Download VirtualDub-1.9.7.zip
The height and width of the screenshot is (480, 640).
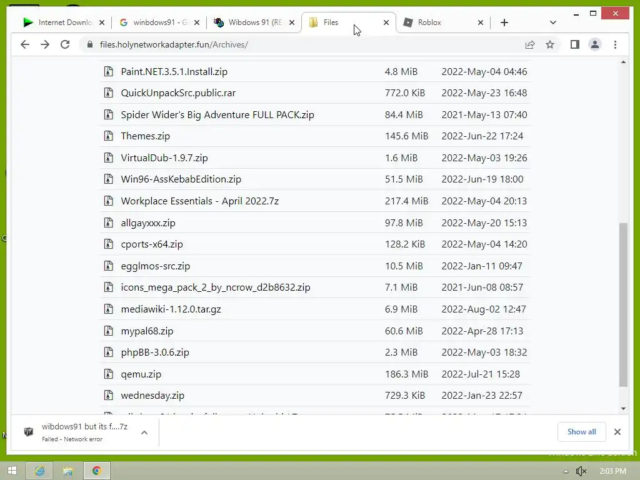164,157
